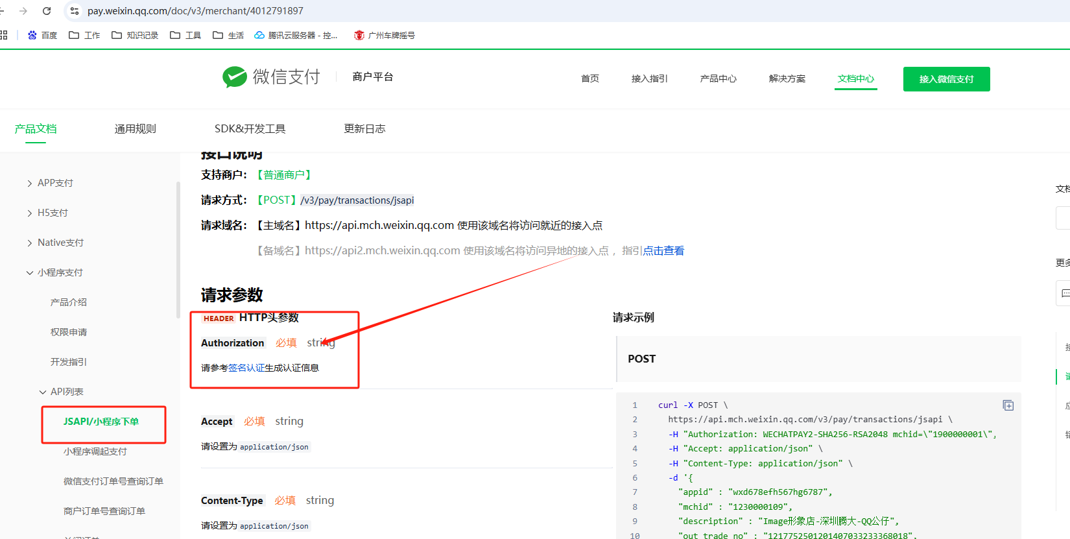
Task: Open the 腾讯云服务器 bookmark
Action: [x=296, y=35]
